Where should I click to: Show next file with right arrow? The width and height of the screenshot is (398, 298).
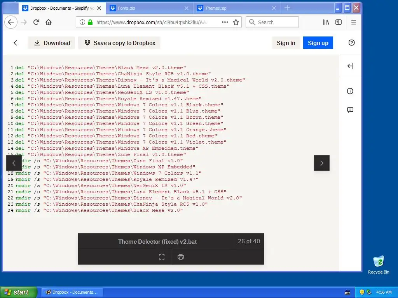321,163
